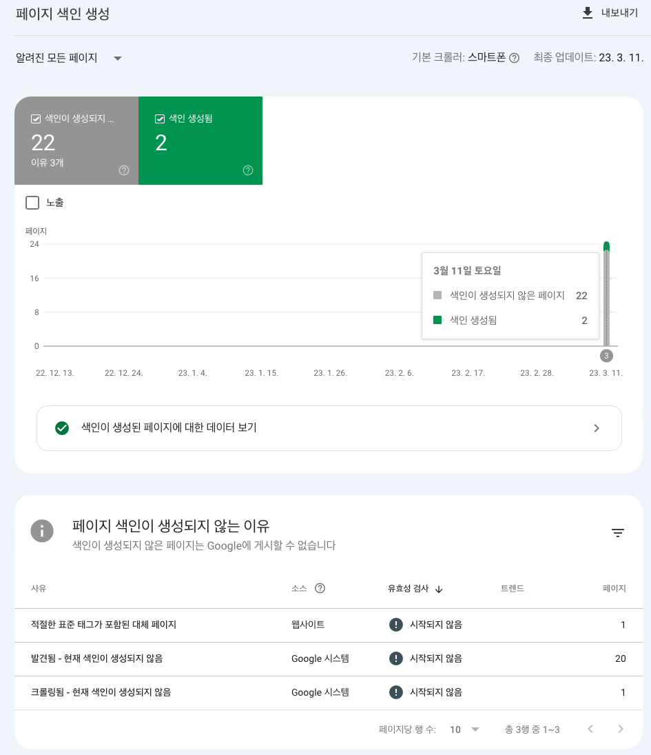The image size is (651, 755).
Task: Open the 알려진 모든 페이지 dropdown
Action: click(x=69, y=58)
